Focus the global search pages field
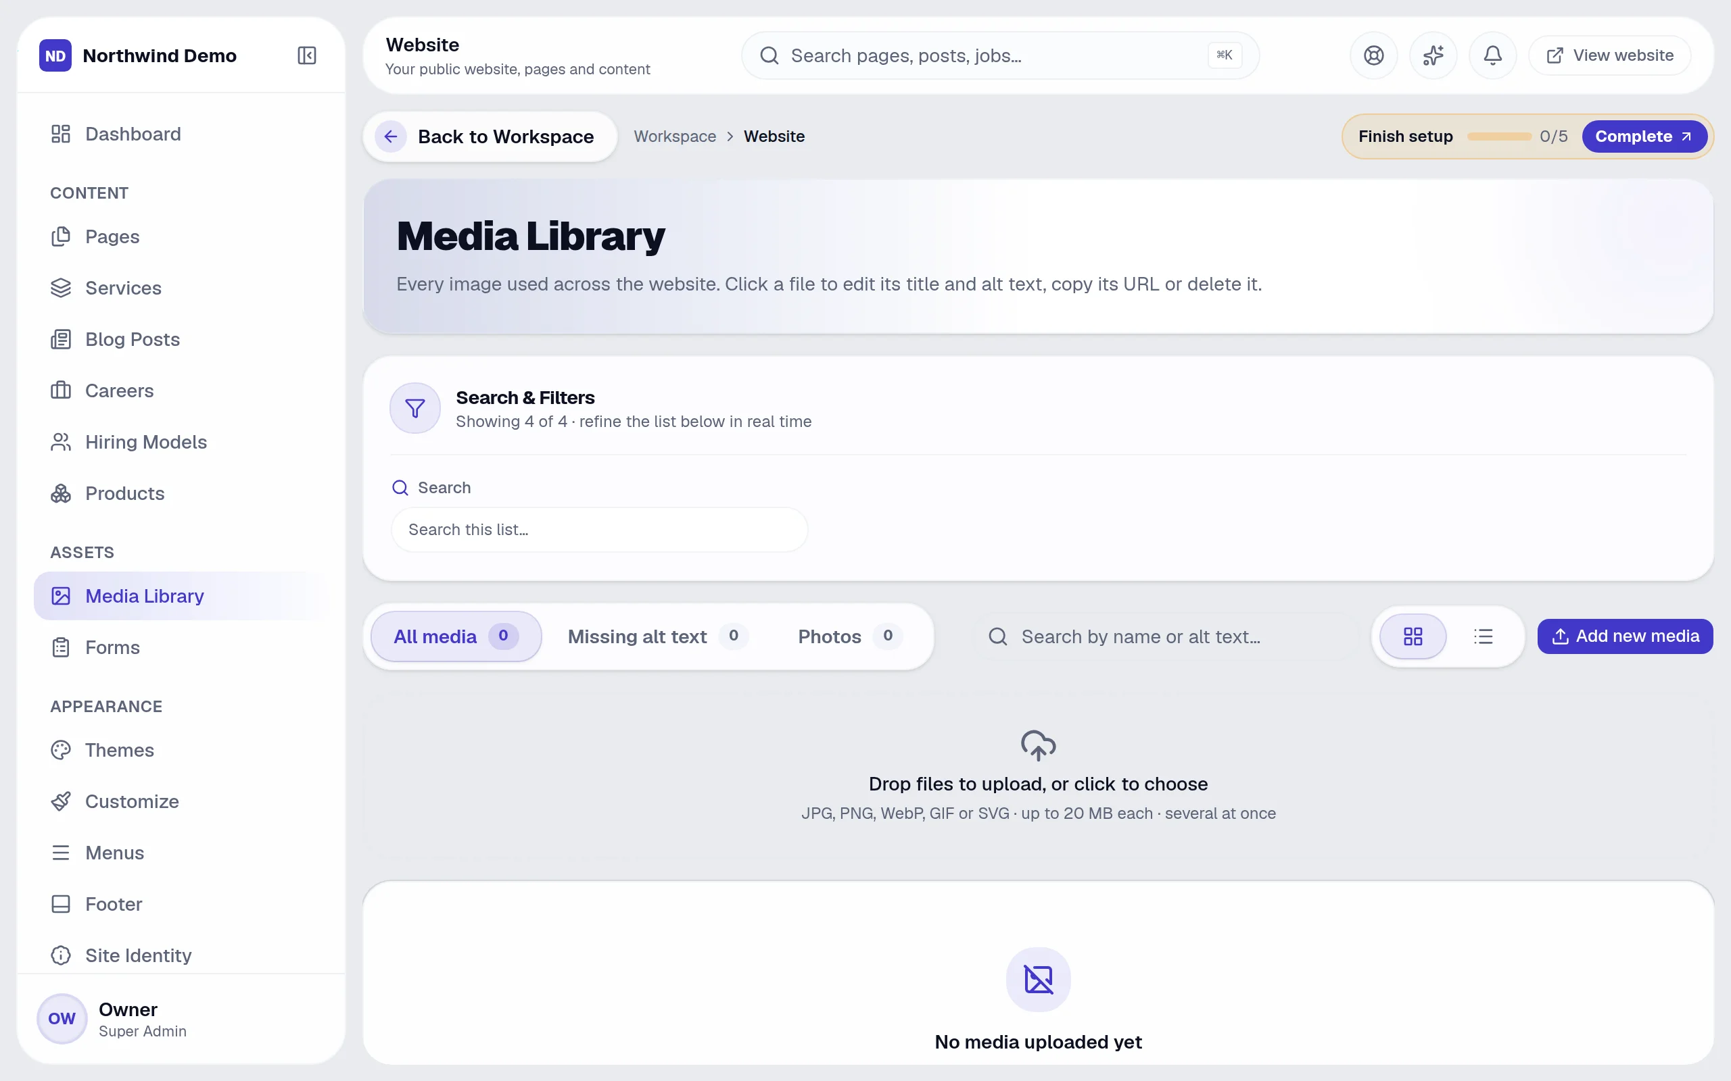Viewport: 1731px width, 1081px height. (999, 55)
